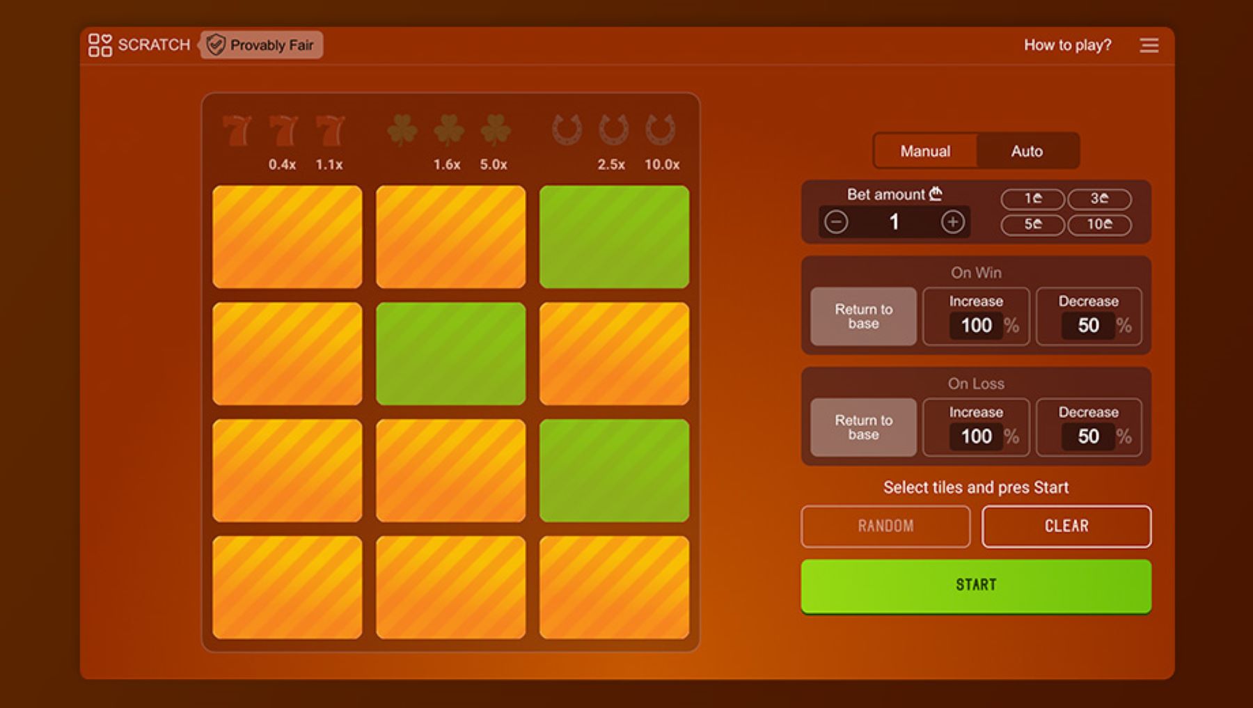Select the bottom row middle orange tile
This screenshot has width=1253, height=708.
[450, 588]
